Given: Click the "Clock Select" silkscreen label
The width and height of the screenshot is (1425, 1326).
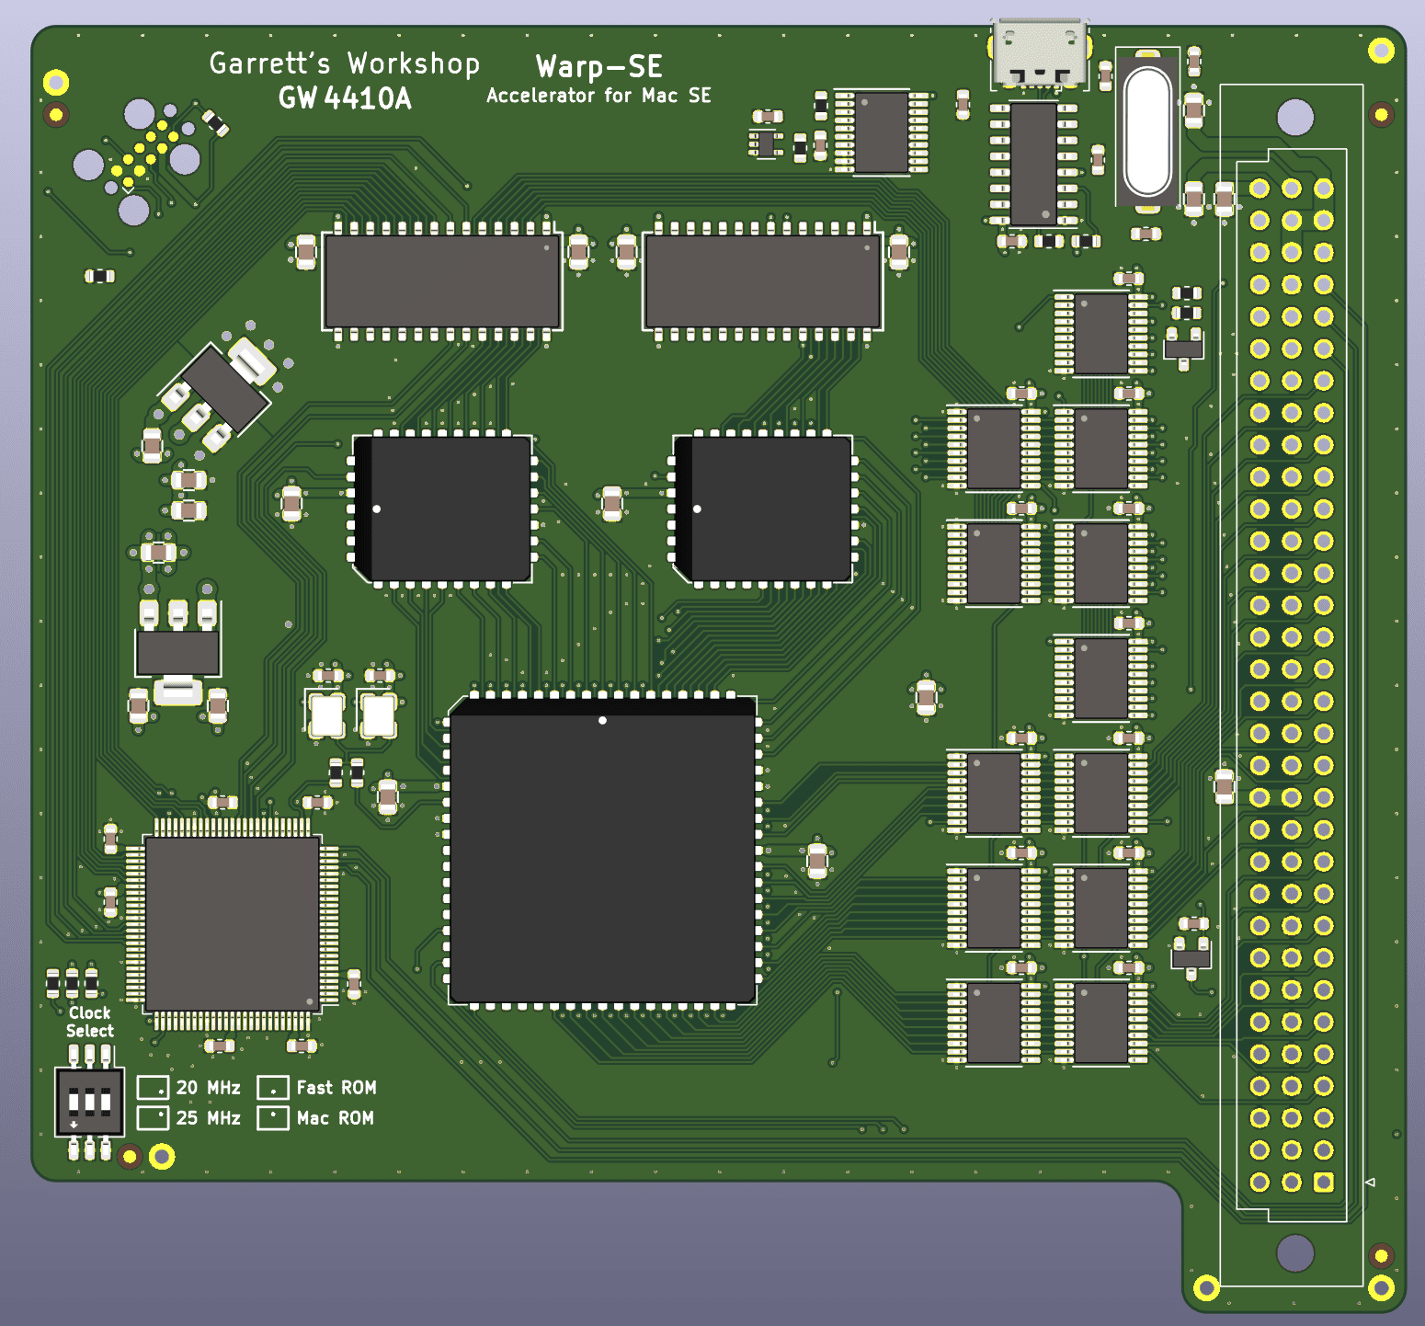Looking at the screenshot, I should (x=90, y=1022).
